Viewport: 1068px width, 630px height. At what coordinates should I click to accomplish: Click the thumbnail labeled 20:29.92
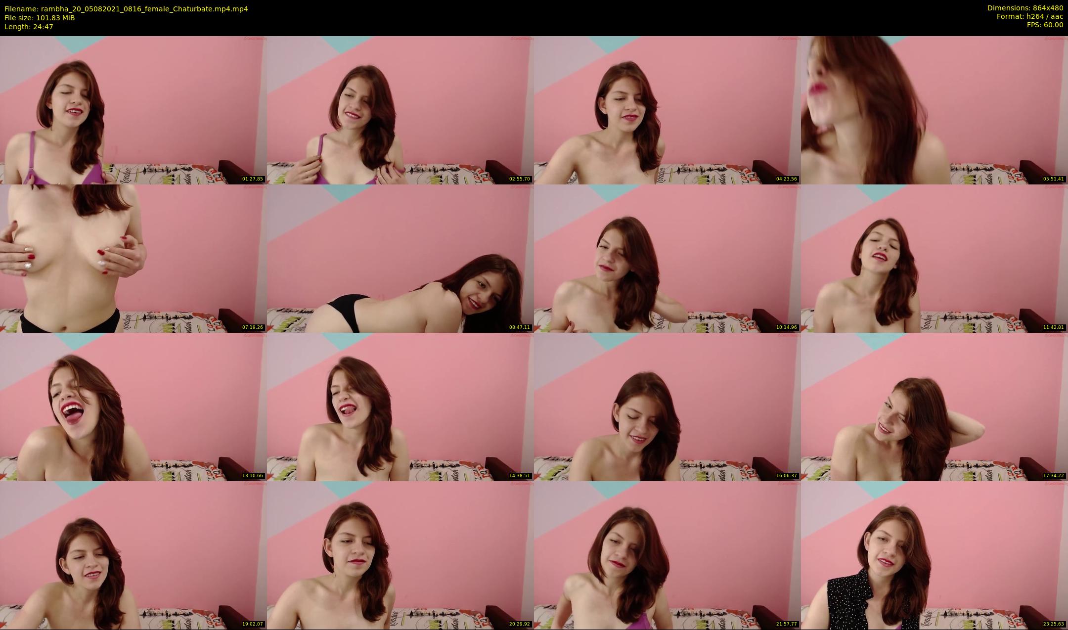(400, 555)
